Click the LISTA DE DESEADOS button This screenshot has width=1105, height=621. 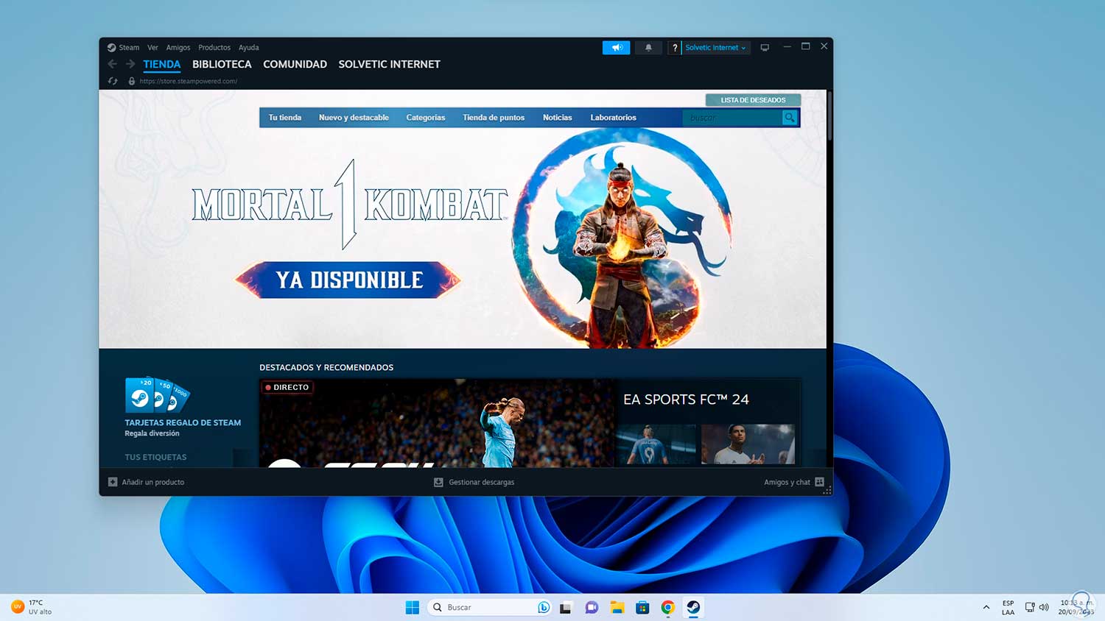tap(753, 100)
